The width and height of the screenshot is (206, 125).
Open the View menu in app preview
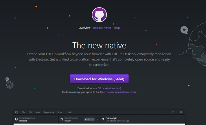38,112
